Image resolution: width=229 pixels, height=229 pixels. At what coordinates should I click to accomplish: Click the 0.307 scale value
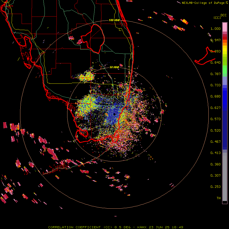[216, 176]
